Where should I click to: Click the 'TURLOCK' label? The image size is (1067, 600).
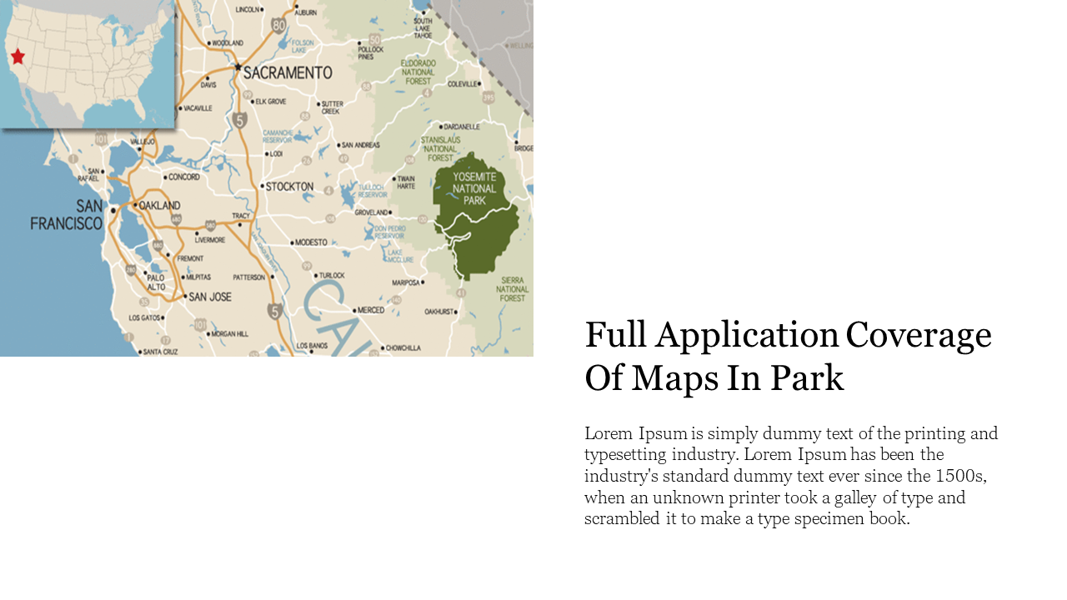(332, 276)
